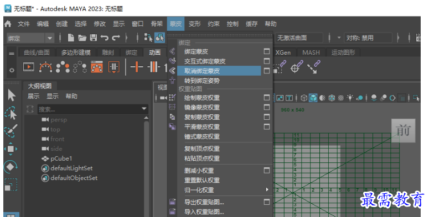Open the shelf settings gear icon
The height and width of the screenshot is (217, 429).
tap(12, 70)
